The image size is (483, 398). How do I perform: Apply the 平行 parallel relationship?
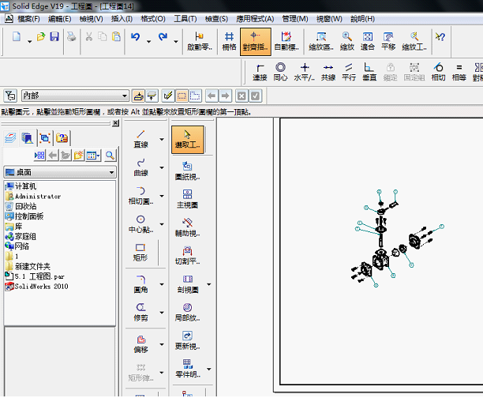coord(349,72)
